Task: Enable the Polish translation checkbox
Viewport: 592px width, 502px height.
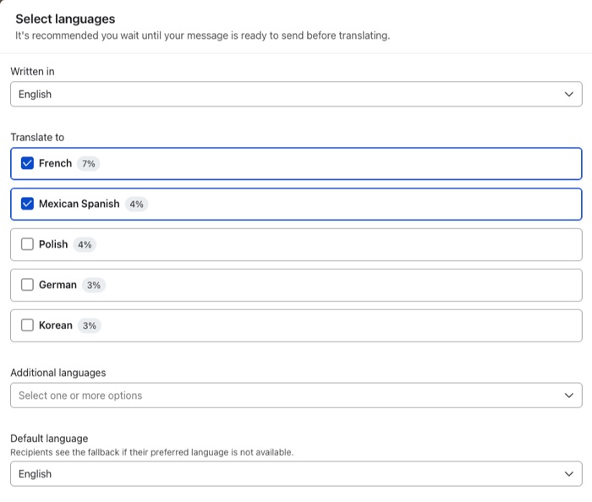Action: 27,244
